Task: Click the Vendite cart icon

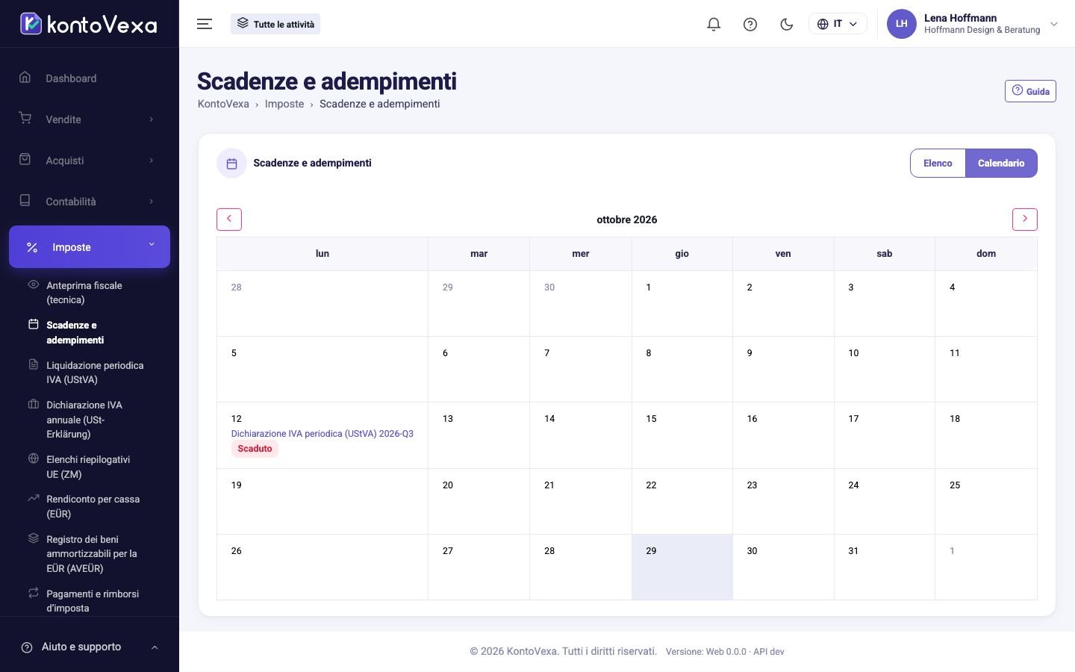Action: pyautogui.click(x=25, y=118)
